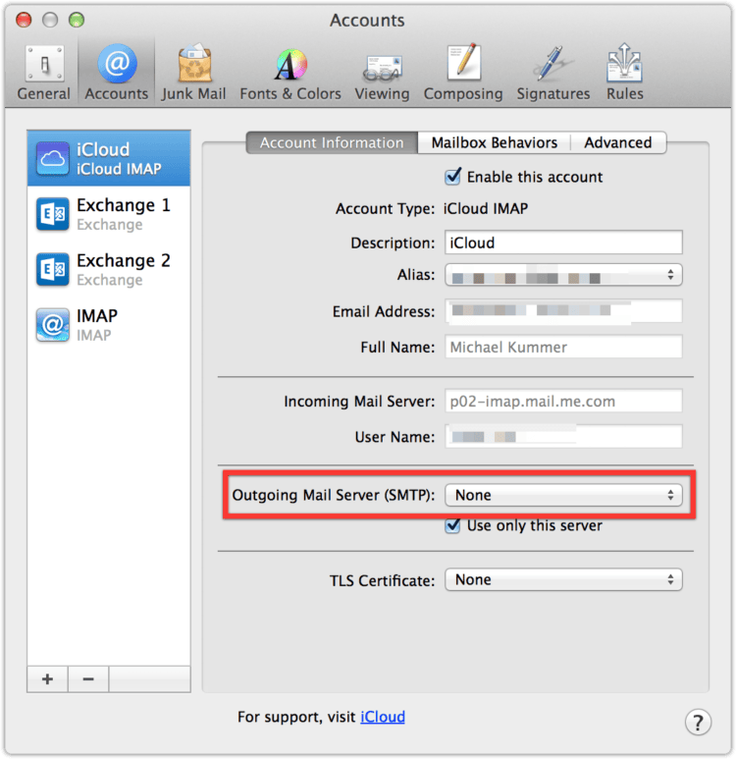Open the General preferences pane

point(44,73)
